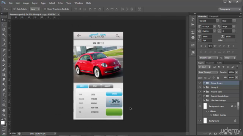243x136 pixels.
Task: Click the Underline style button
Action: tap(229, 46)
